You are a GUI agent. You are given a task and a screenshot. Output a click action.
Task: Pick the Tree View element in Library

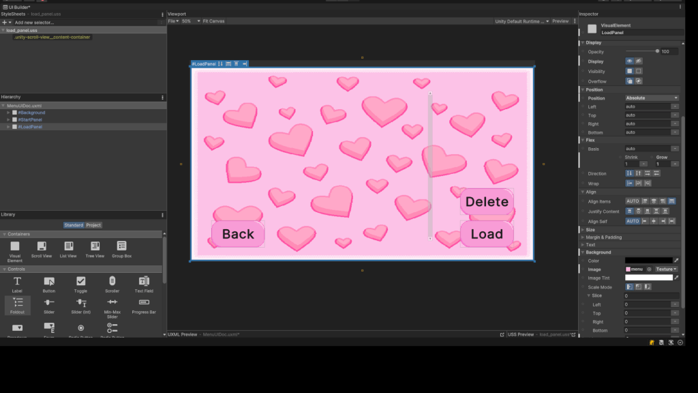point(95,246)
